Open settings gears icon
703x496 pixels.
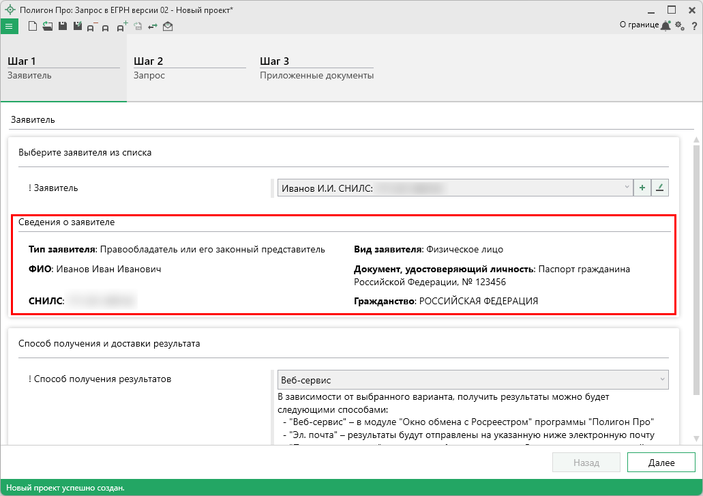pyautogui.click(x=679, y=25)
